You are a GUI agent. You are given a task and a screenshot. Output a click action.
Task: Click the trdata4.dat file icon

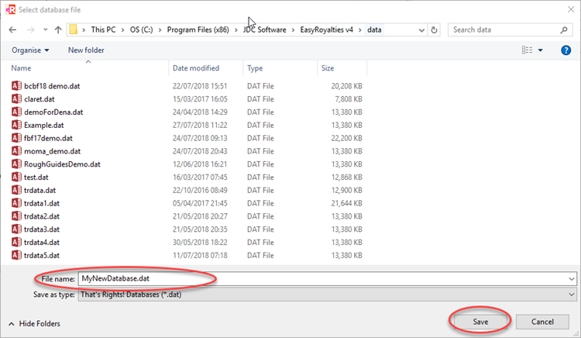(x=16, y=243)
